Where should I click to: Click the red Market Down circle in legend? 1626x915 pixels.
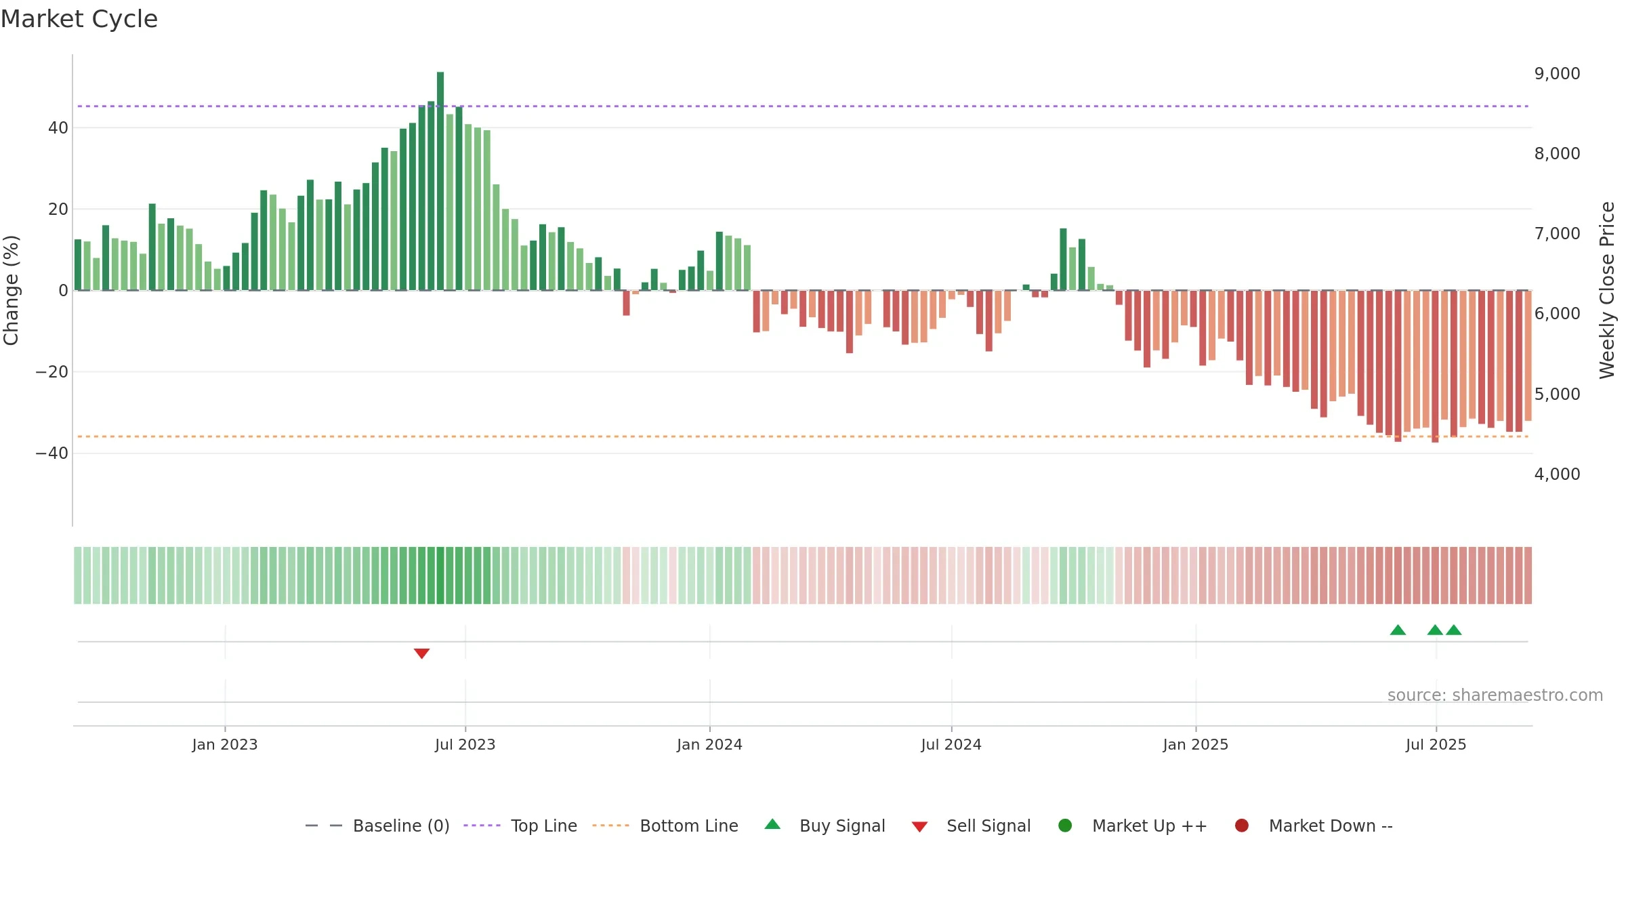[x=1242, y=826]
